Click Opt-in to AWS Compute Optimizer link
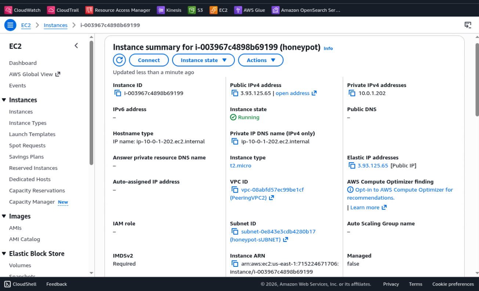Image resolution: width=479 pixels, height=291 pixels. pyautogui.click(x=400, y=194)
